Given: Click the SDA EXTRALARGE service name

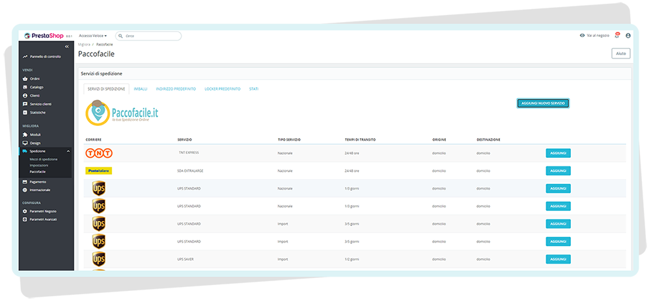Looking at the screenshot, I should 189,171.
